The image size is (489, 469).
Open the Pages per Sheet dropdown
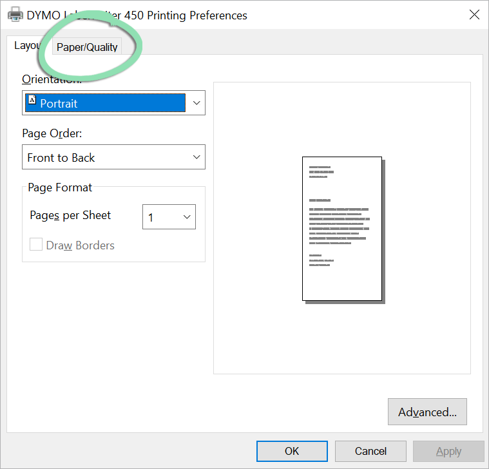coord(187,218)
